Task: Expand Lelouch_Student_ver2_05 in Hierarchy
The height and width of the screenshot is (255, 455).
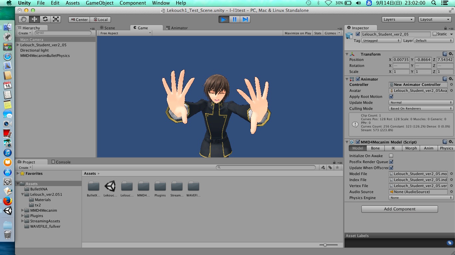Action: pyautogui.click(x=18, y=45)
